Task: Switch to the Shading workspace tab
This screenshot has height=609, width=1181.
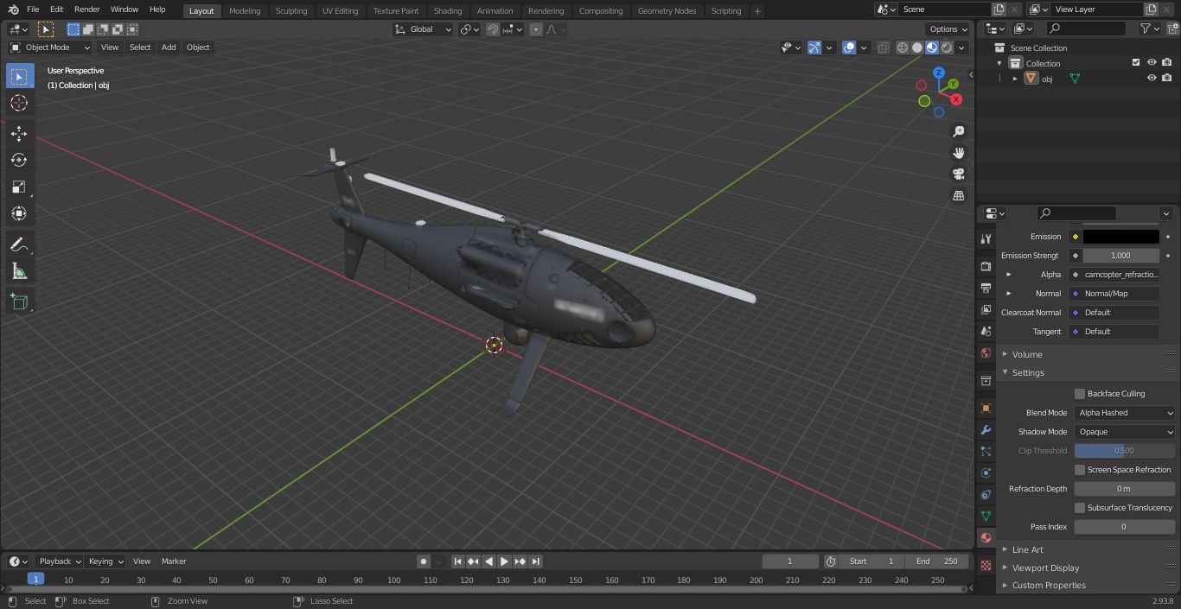Action: point(448,11)
